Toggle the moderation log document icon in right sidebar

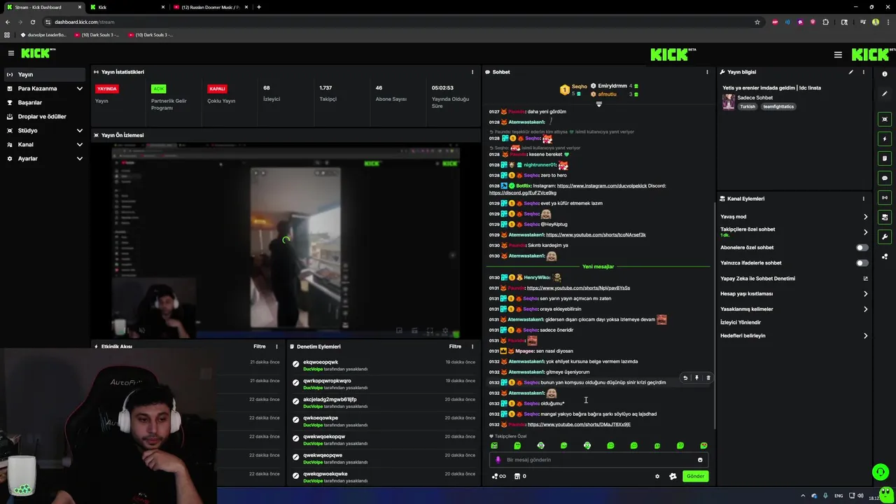coord(885,158)
